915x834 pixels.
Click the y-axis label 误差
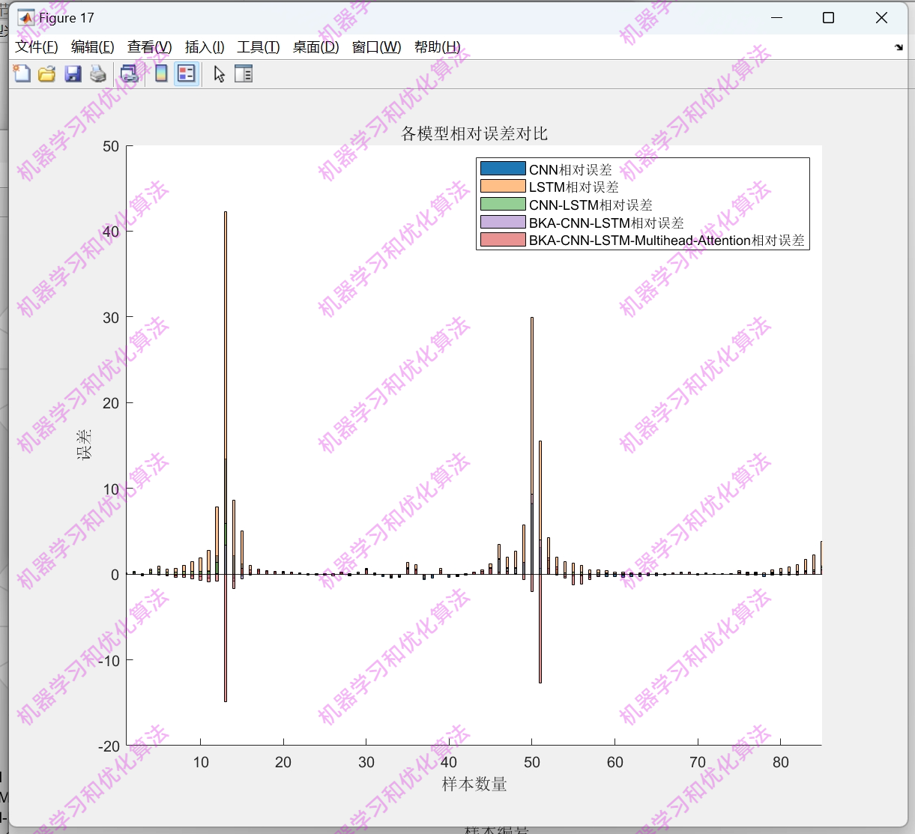point(84,444)
